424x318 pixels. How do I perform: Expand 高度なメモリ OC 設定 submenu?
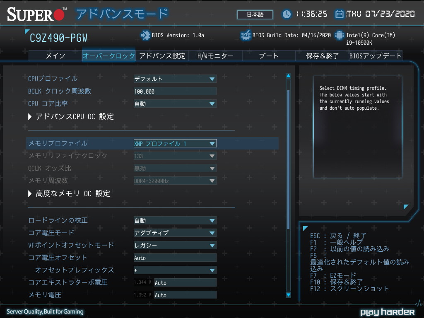69,194
